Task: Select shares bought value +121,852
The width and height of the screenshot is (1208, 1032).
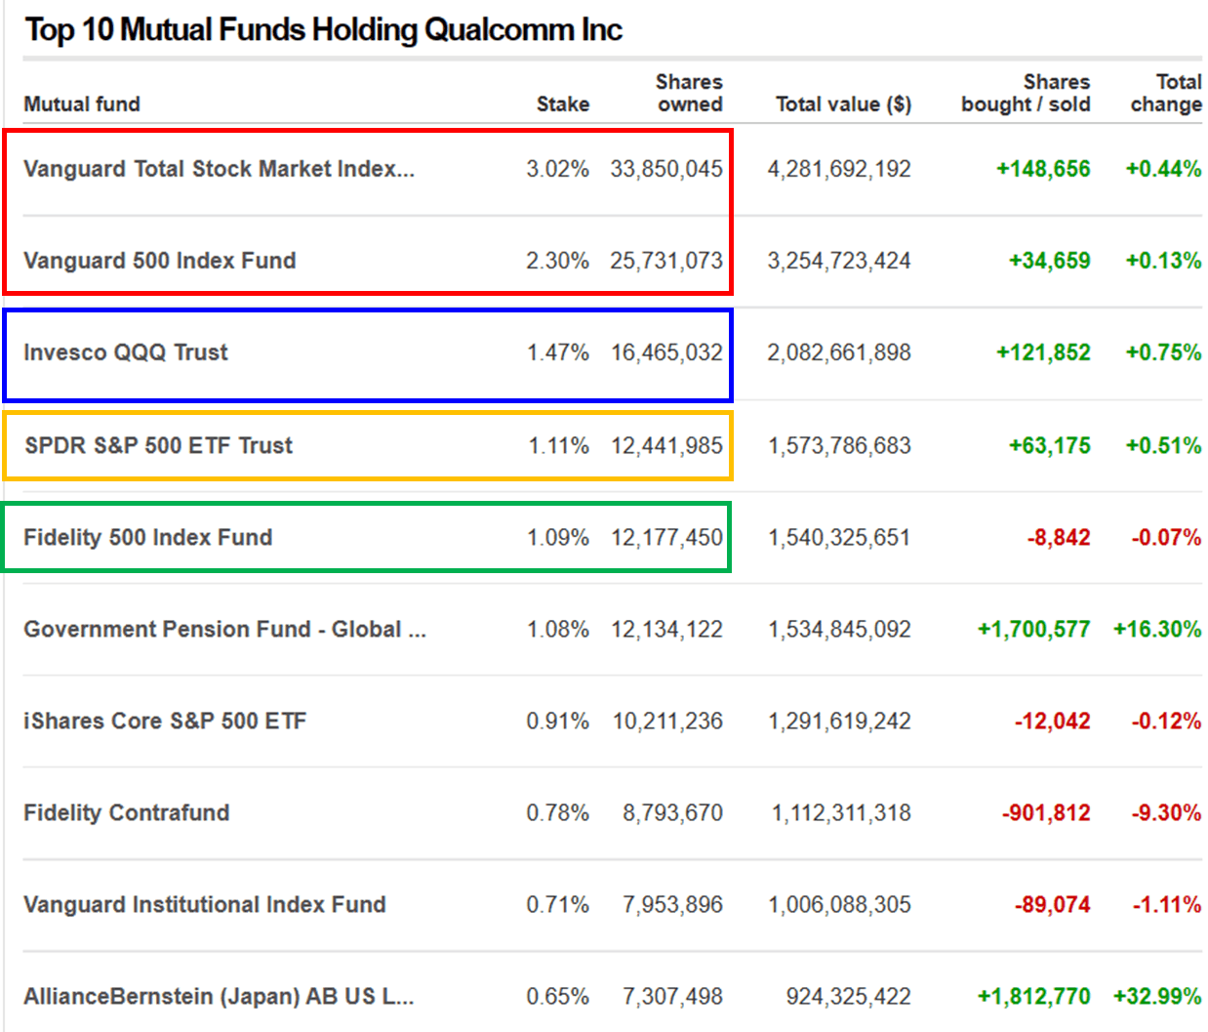Action: coord(1043,352)
